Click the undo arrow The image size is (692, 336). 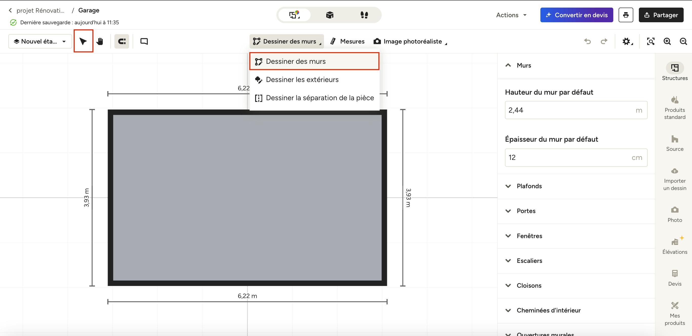587,41
